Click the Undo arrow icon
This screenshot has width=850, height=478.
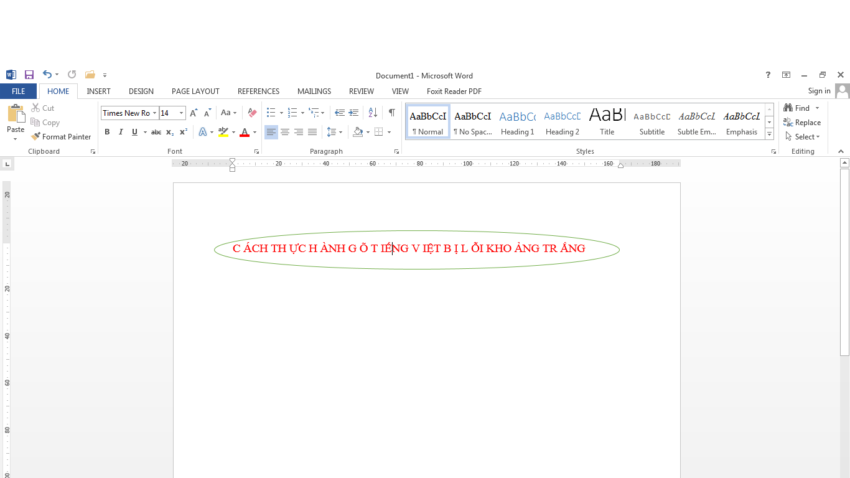pos(47,75)
